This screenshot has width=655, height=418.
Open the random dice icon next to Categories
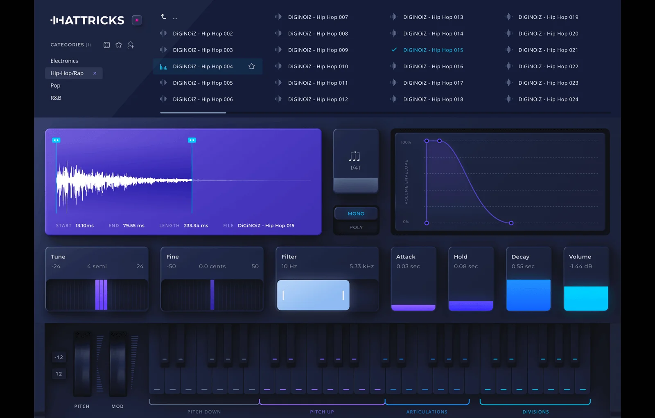point(107,45)
